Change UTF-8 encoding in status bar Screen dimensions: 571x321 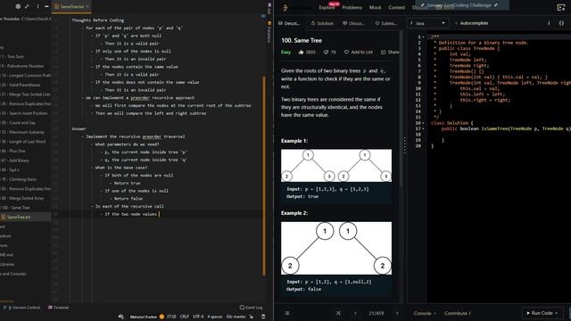pos(198,317)
